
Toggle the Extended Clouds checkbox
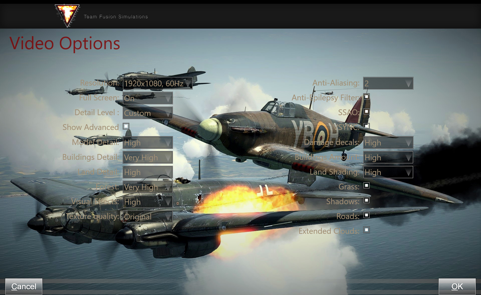click(367, 230)
